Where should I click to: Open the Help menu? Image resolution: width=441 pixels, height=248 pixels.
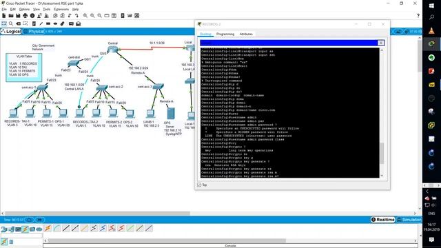[x=75, y=9]
